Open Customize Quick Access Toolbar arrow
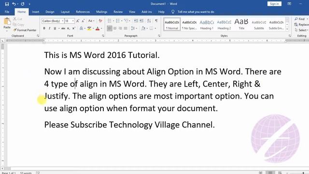309x174 pixels. pyautogui.click(x=29, y=4)
